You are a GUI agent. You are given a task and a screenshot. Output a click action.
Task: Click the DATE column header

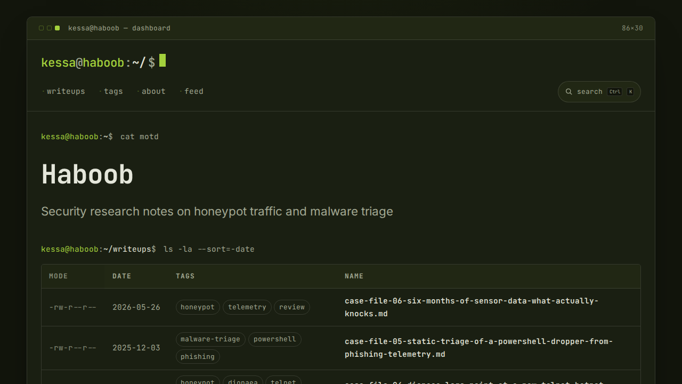(122, 276)
